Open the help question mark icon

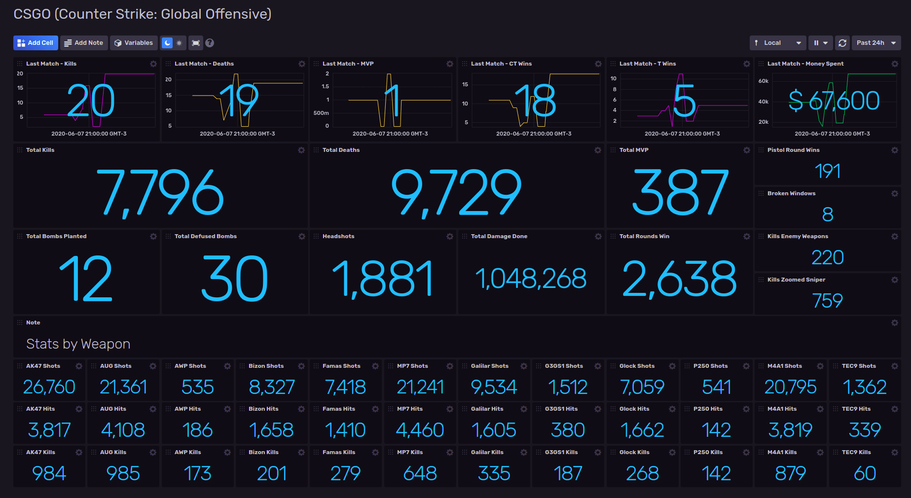coord(210,43)
